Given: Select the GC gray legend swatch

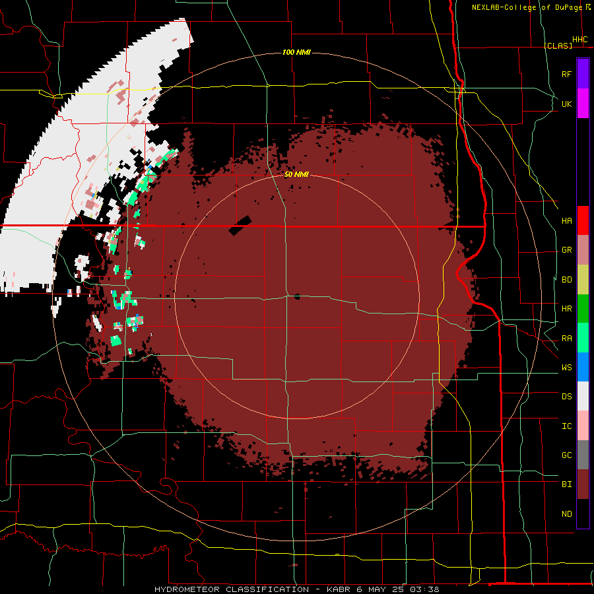Looking at the screenshot, I should click(x=583, y=455).
